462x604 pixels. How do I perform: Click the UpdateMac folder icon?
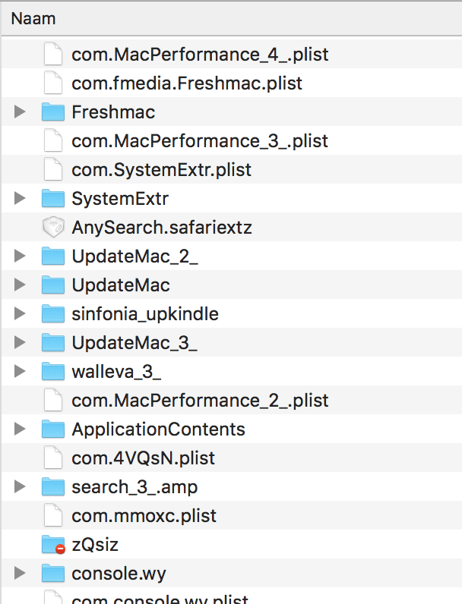tap(53, 285)
